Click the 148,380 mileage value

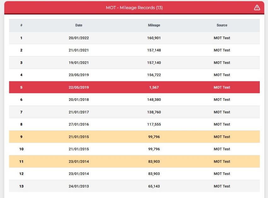pos(154,99)
